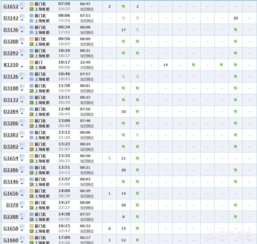Click departure time 14:27 of D378
Screen dimensions: 257x244
(x=64, y=202)
